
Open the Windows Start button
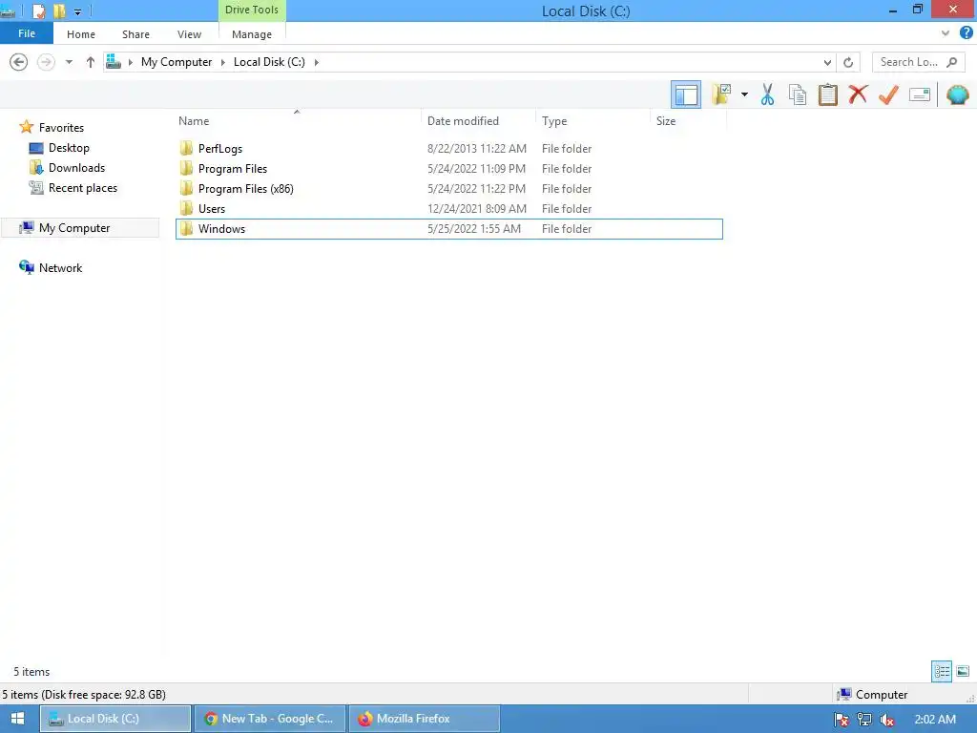[17, 718]
